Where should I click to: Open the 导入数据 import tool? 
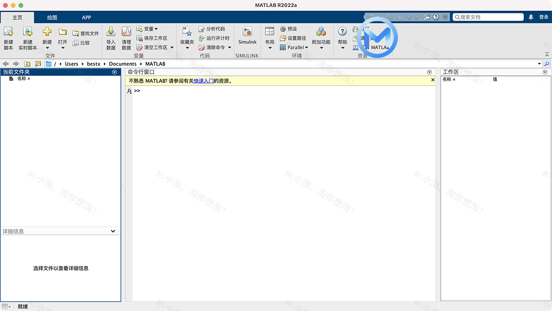click(110, 37)
